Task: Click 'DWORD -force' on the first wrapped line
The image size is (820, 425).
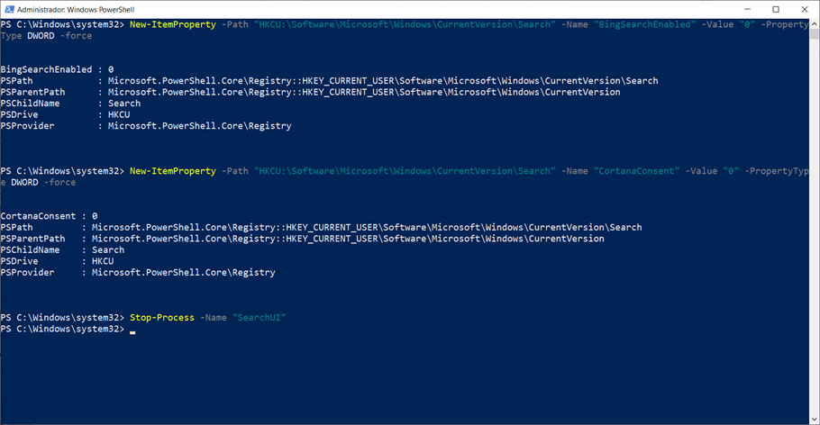Action: point(59,35)
